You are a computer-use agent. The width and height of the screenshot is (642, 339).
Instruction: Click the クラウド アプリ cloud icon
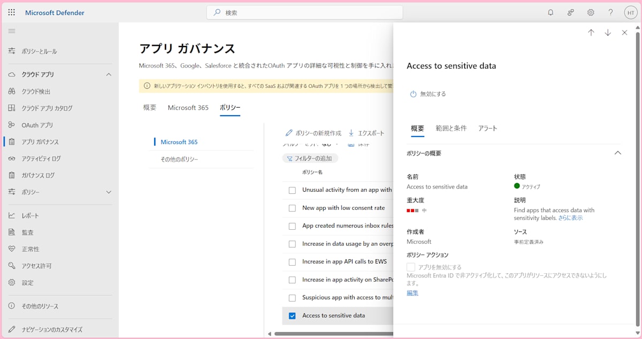click(x=12, y=74)
